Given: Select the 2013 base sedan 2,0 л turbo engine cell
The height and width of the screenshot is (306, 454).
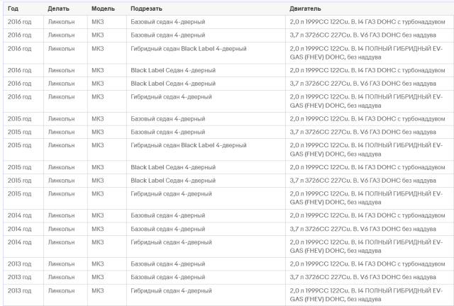Looking at the screenshot, I should tap(362, 264).
